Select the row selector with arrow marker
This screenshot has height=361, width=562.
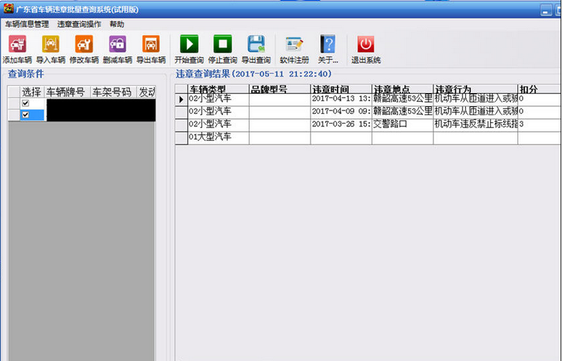point(181,99)
